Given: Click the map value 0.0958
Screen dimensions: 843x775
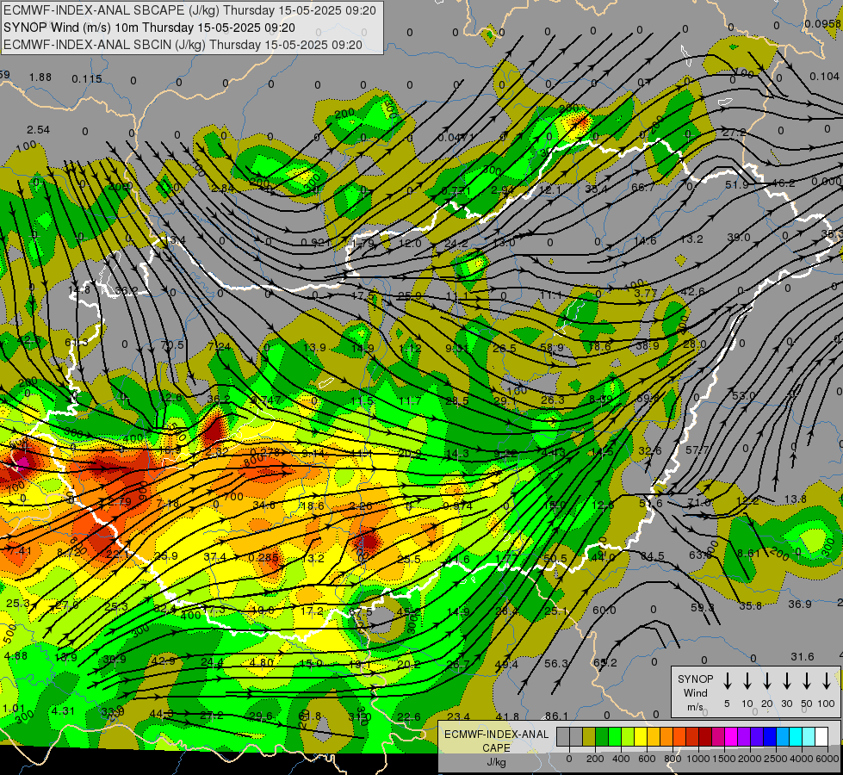Looking at the screenshot, I should pyautogui.click(x=822, y=23).
